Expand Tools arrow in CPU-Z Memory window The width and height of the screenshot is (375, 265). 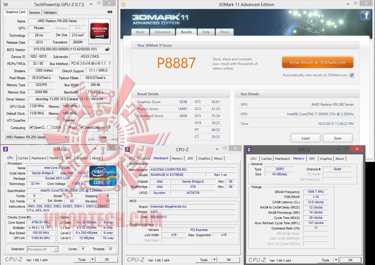[336, 260]
